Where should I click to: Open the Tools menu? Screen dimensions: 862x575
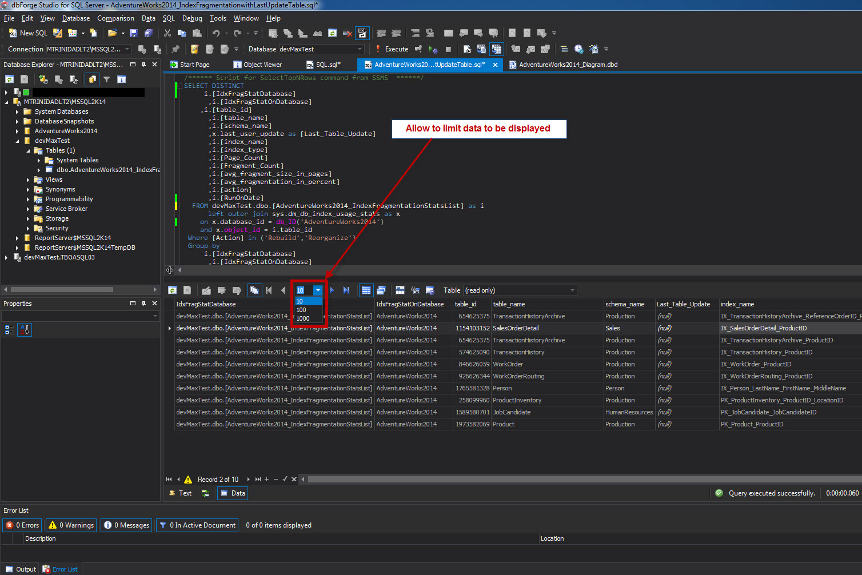(x=218, y=18)
